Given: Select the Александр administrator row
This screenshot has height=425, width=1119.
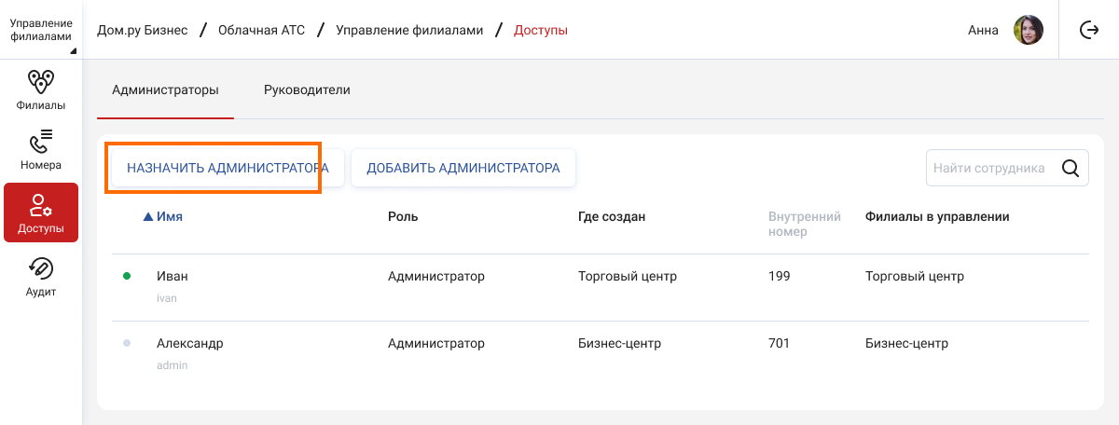Looking at the screenshot, I should pos(601,354).
